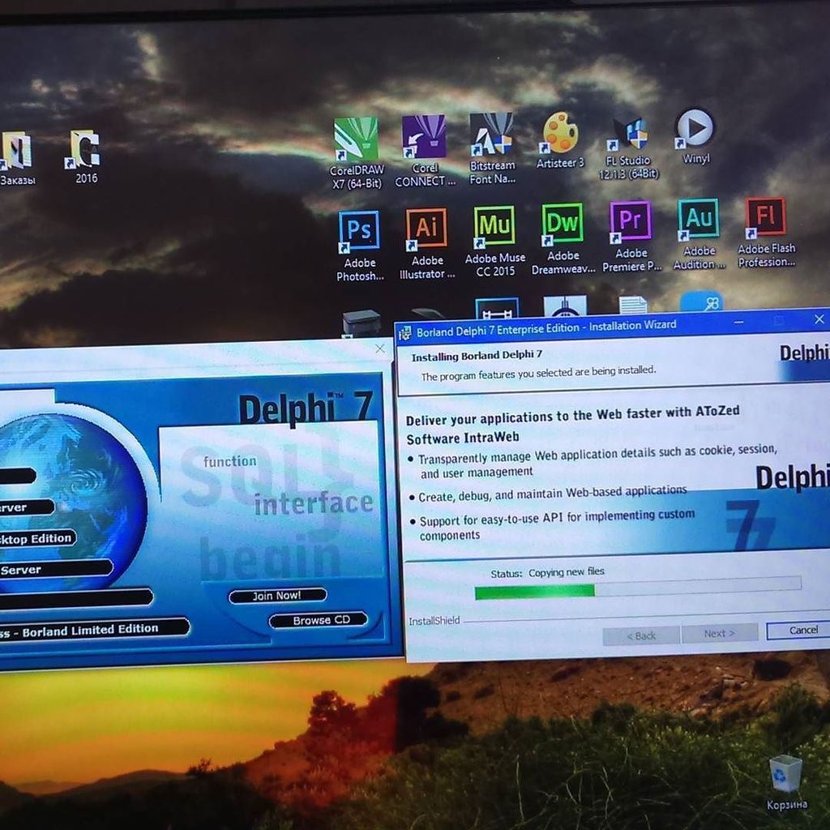This screenshot has width=830, height=830.
Task: Launch Adobe Dreamweaver from the desktop
Action: [563, 239]
